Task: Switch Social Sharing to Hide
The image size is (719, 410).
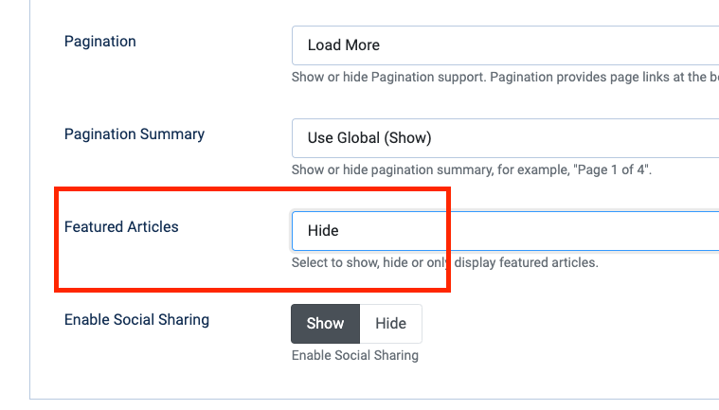Action: [390, 324]
